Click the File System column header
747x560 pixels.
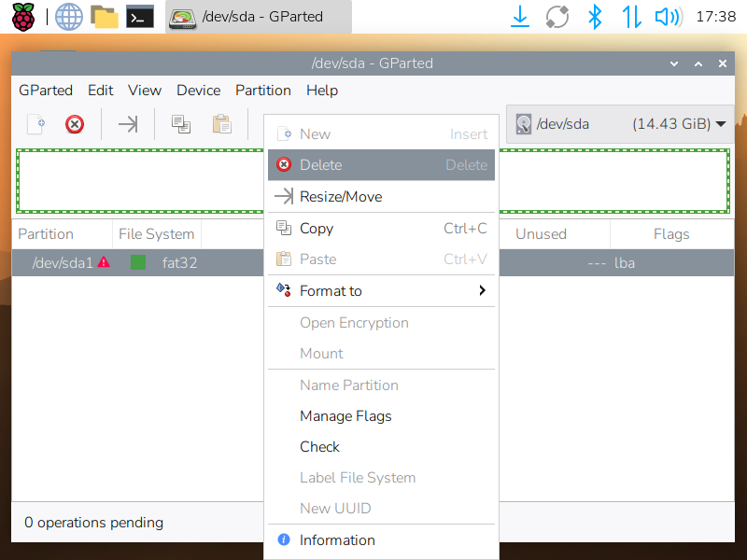[156, 234]
